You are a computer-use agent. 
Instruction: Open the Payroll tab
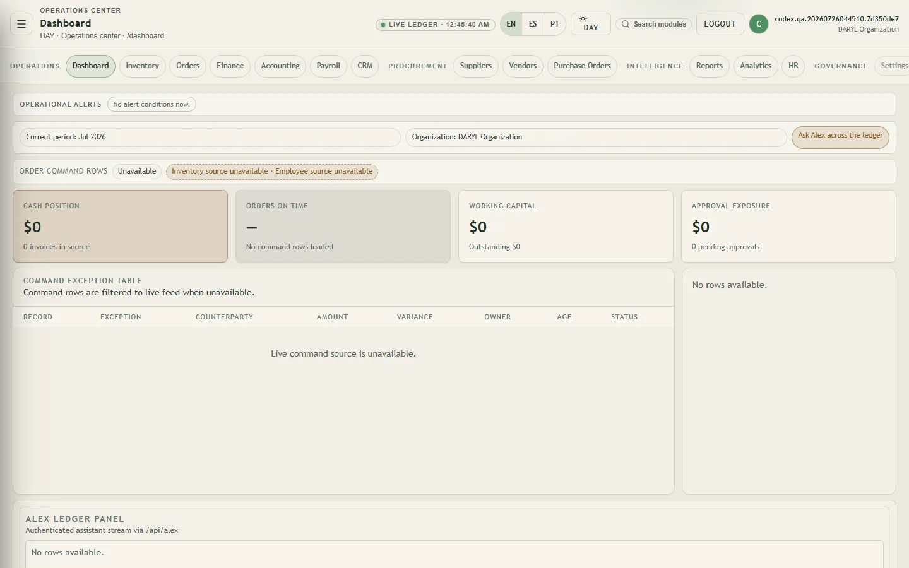[328, 66]
